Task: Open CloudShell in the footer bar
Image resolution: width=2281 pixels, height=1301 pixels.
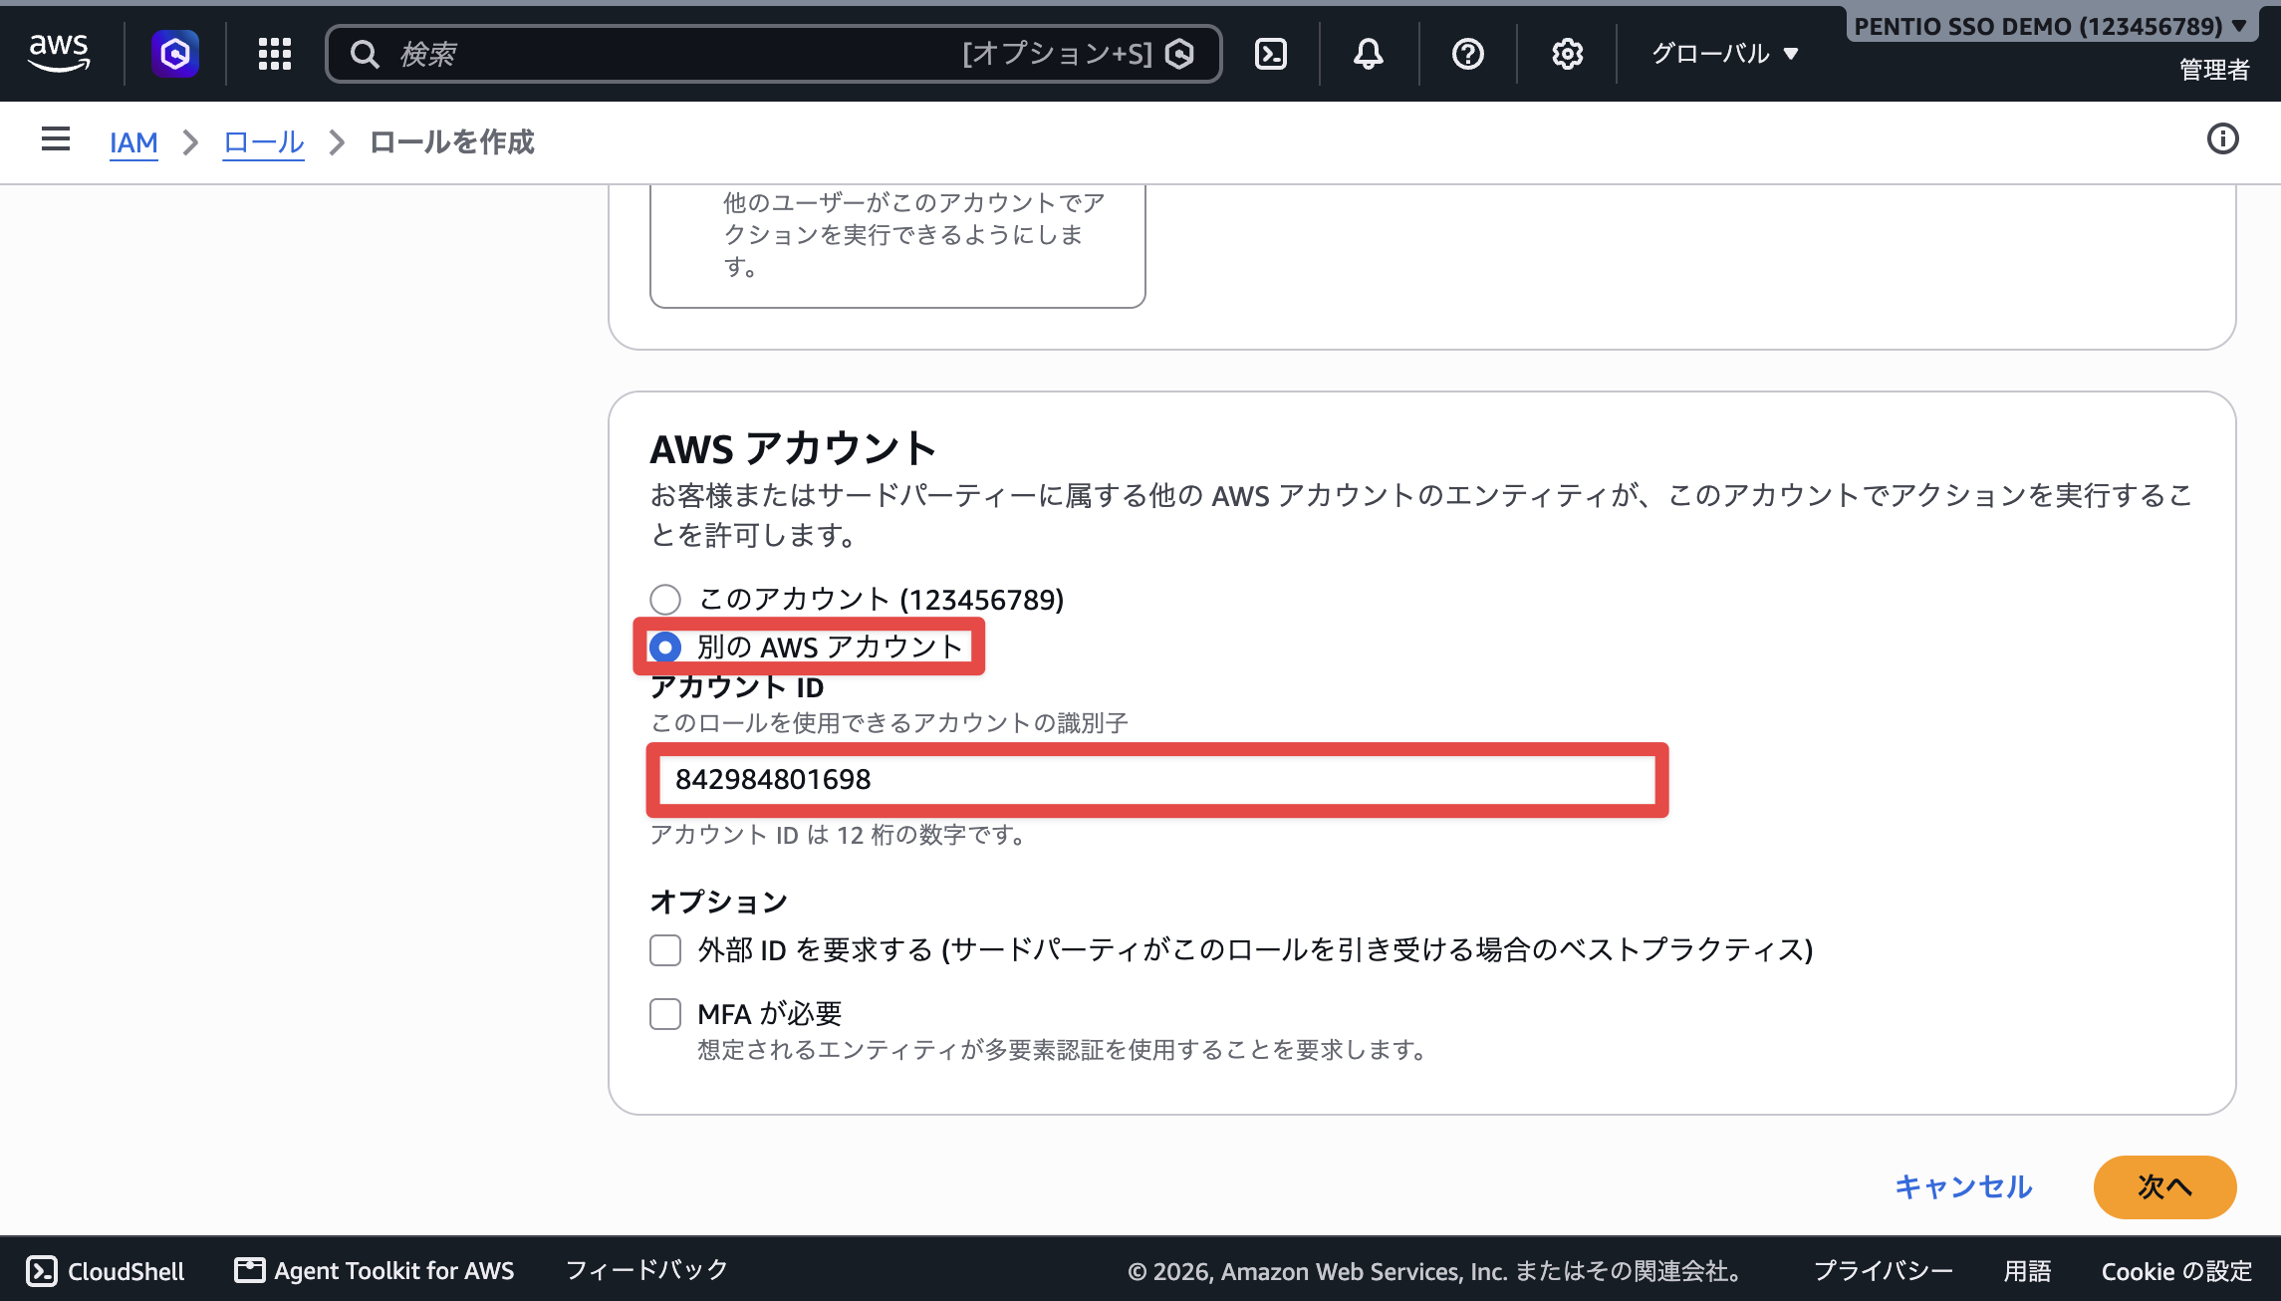Action: (106, 1271)
